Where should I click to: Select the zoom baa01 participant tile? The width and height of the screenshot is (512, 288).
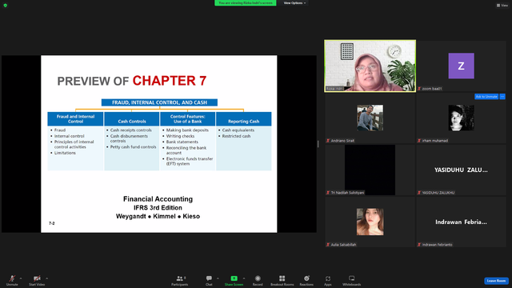tap(461, 66)
